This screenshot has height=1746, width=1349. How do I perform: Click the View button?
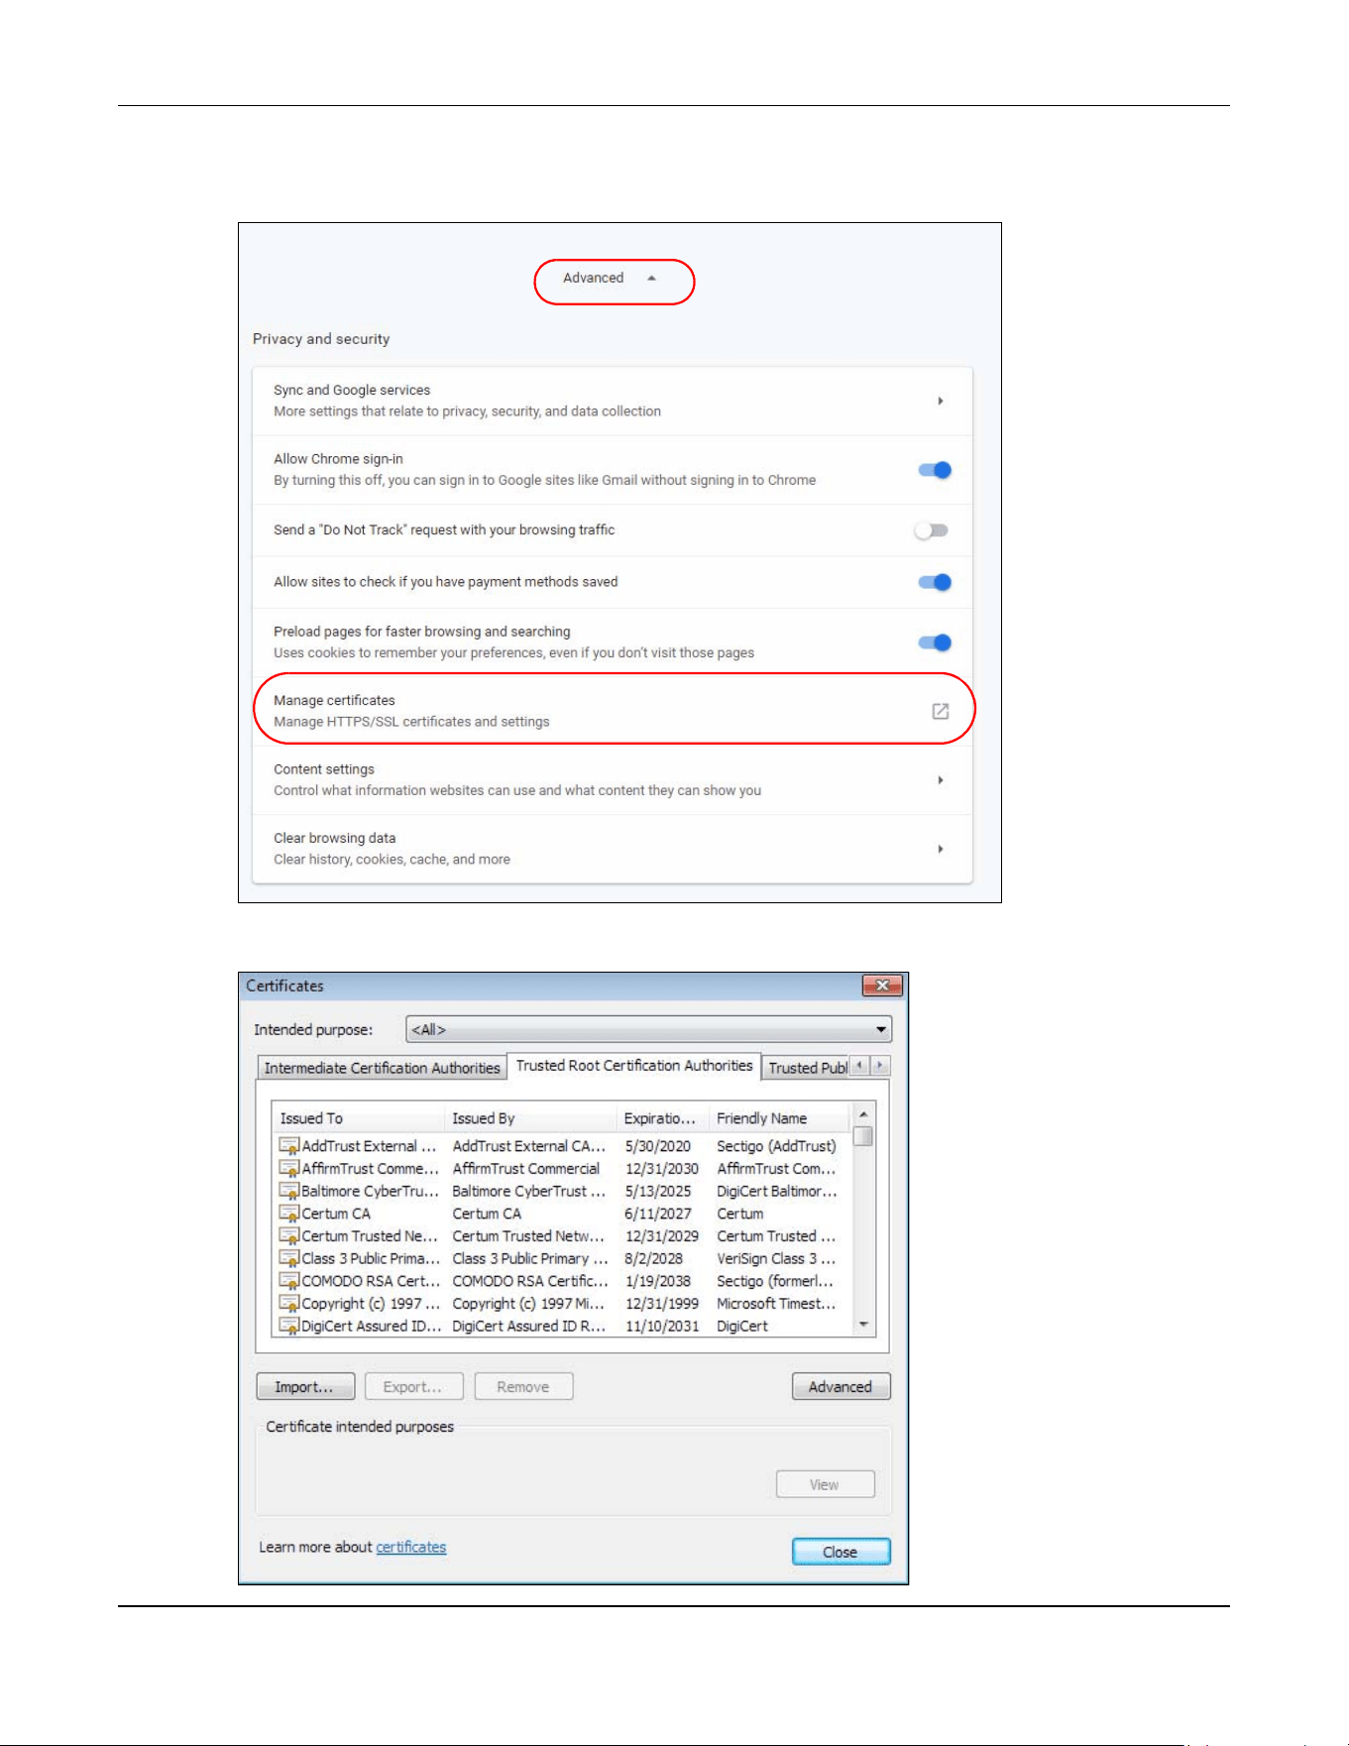tap(825, 1484)
